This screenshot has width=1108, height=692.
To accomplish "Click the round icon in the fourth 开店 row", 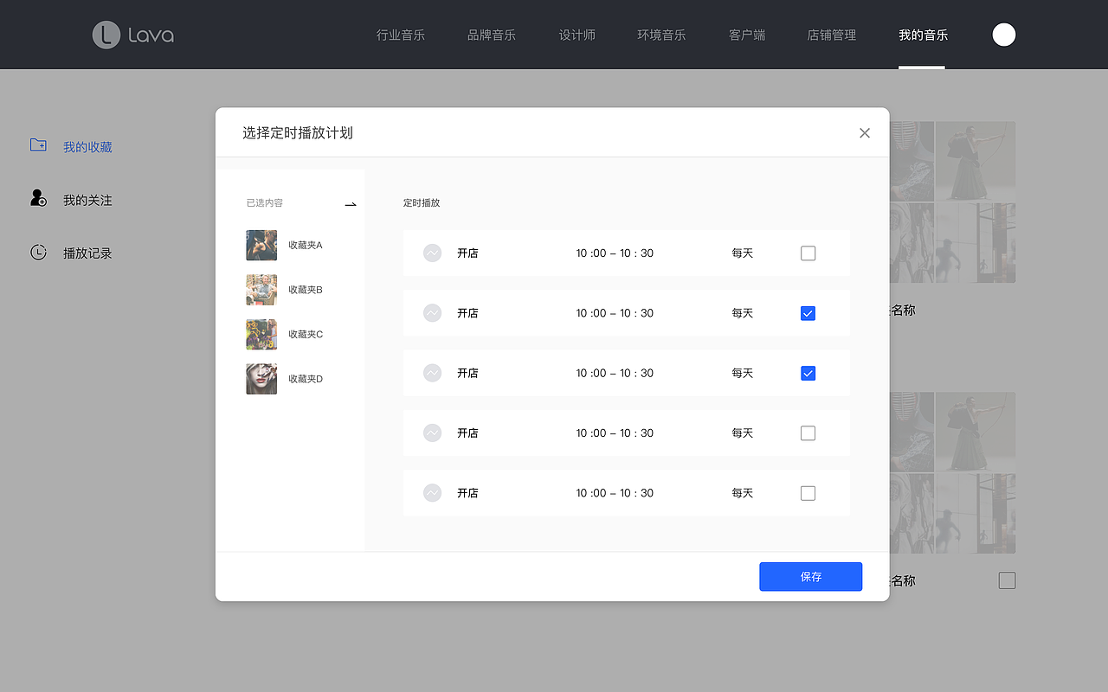I will tap(432, 432).
